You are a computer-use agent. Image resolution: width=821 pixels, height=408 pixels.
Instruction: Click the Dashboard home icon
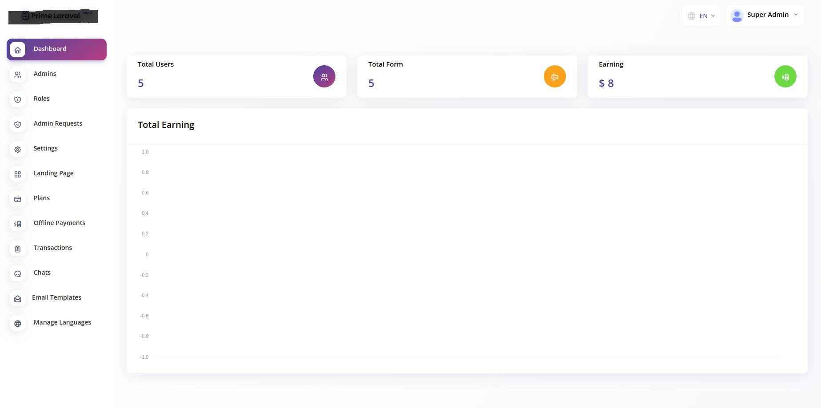pyautogui.click(x=18, y=50)
